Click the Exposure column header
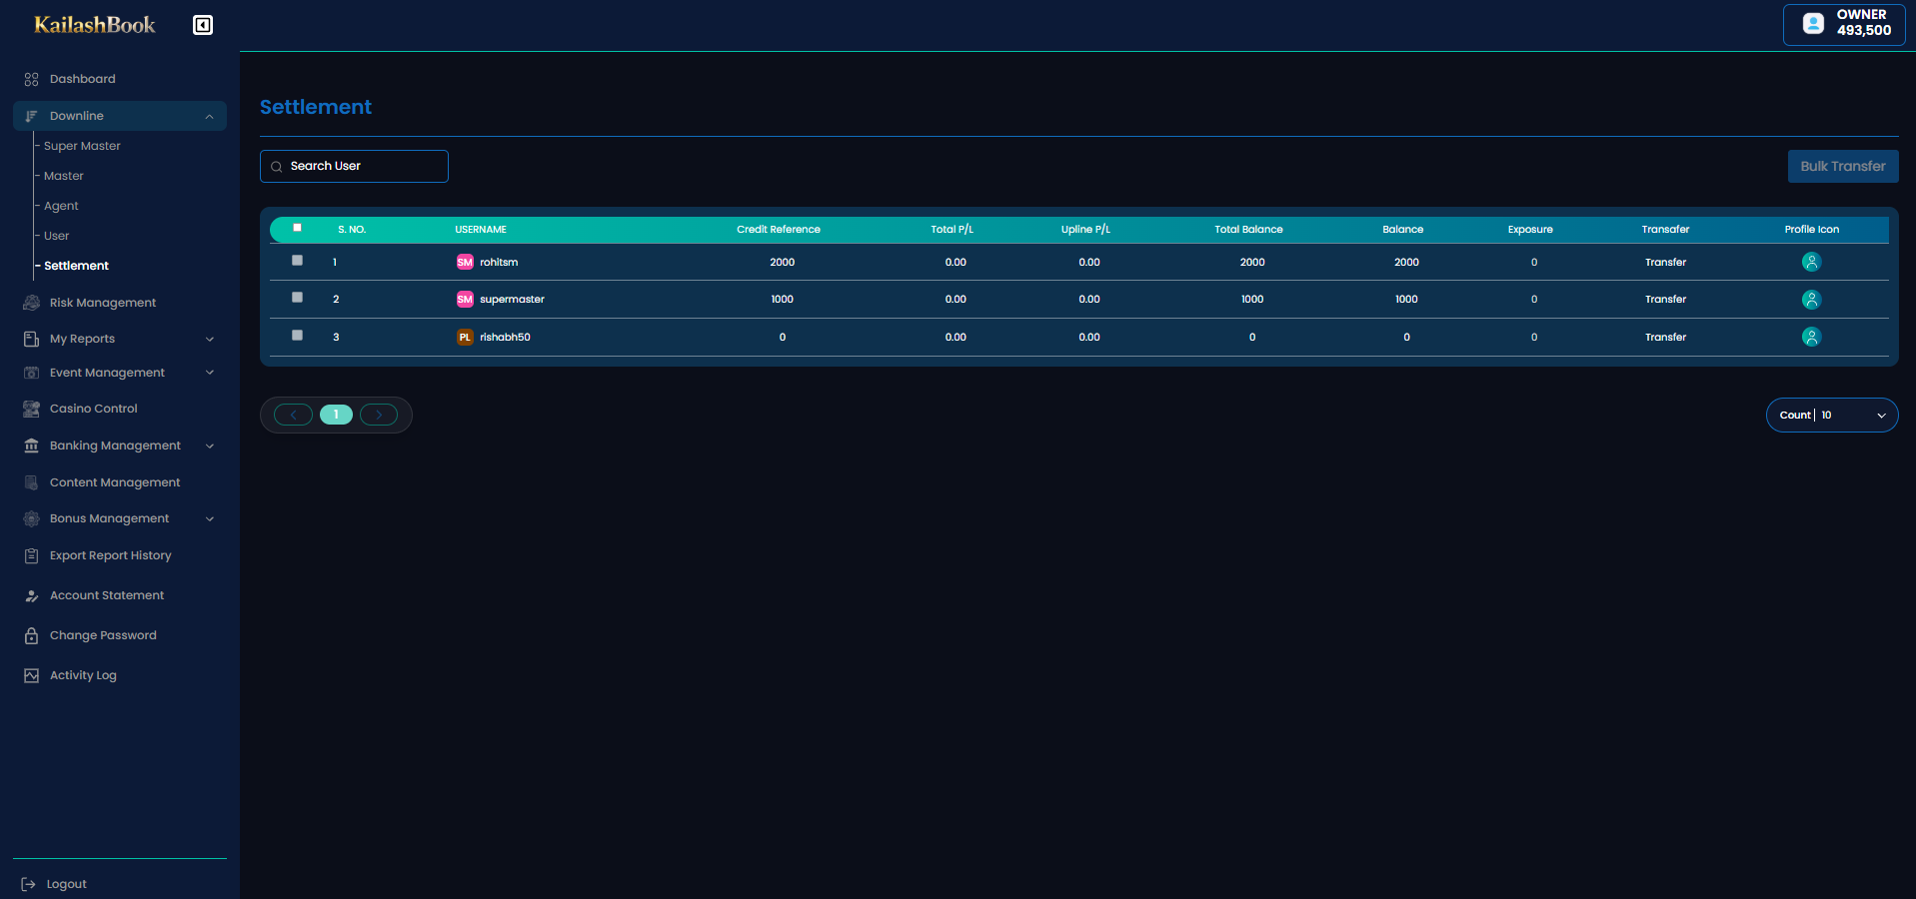1916x899 pixels. [1530, 230]
